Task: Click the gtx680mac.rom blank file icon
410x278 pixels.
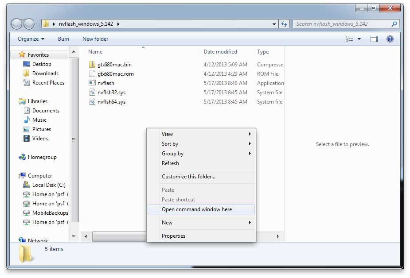Action: tap(92, 73)
